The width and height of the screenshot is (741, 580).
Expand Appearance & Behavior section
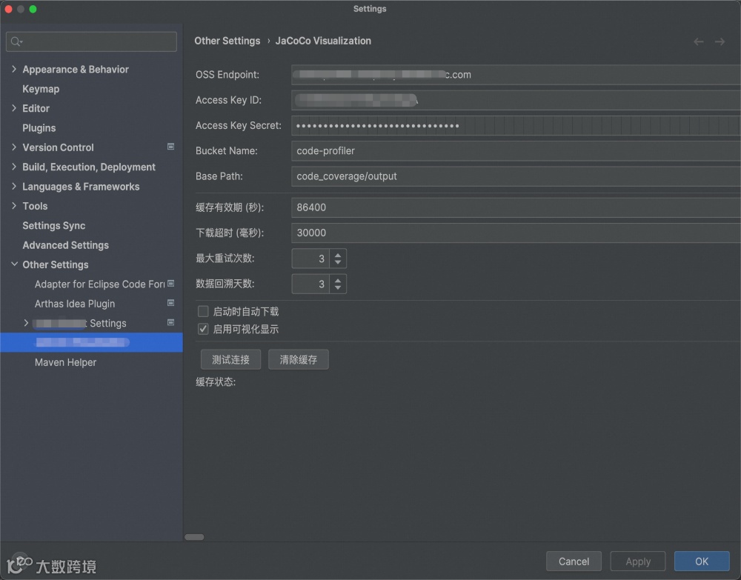[13, 69]
